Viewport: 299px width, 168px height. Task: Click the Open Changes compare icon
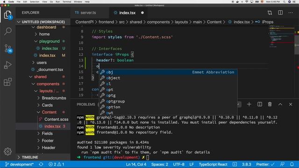(x=270, y=13)
